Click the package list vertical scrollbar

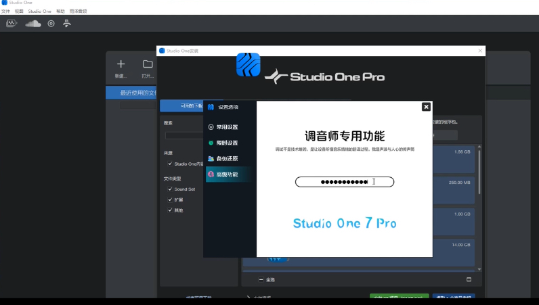[x=479, y=203]
